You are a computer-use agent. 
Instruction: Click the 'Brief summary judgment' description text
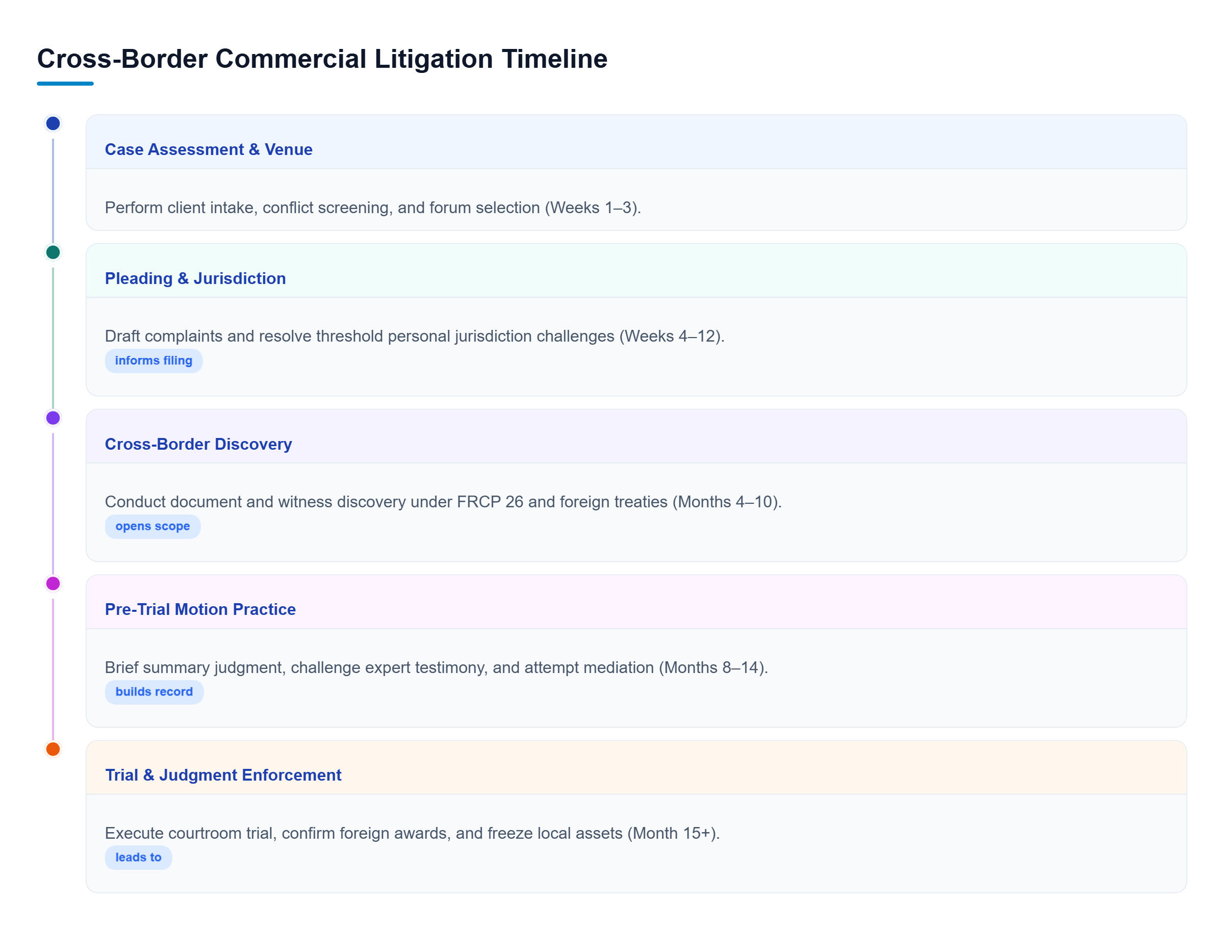[436, 667]
